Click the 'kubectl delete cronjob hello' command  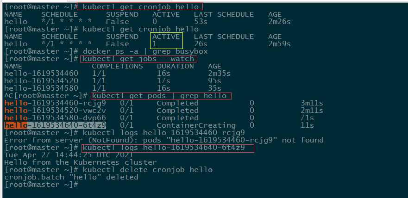(x=148, y=170)
